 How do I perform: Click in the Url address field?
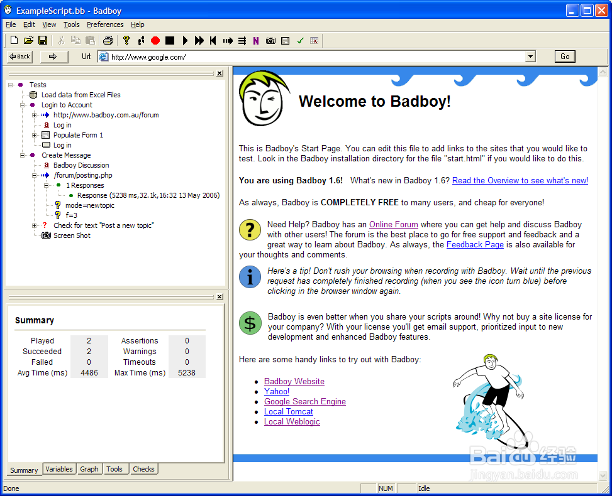tap(316, 57)
